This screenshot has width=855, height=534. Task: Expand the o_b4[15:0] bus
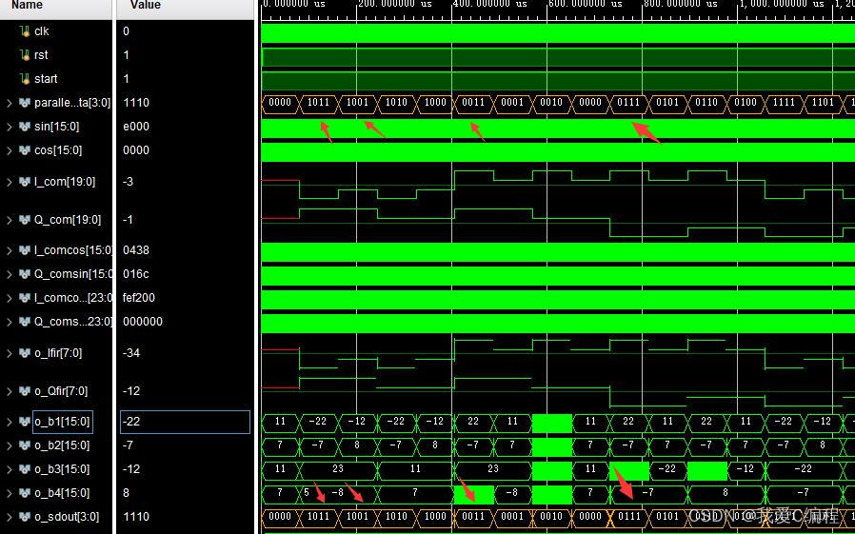tap(10, 493)
